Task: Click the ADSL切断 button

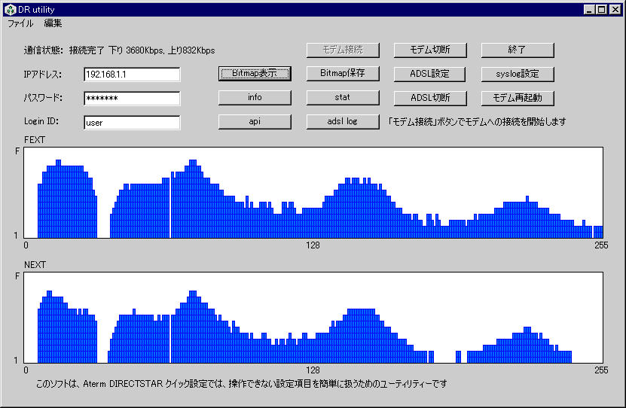Action: (x=430, y=98)
